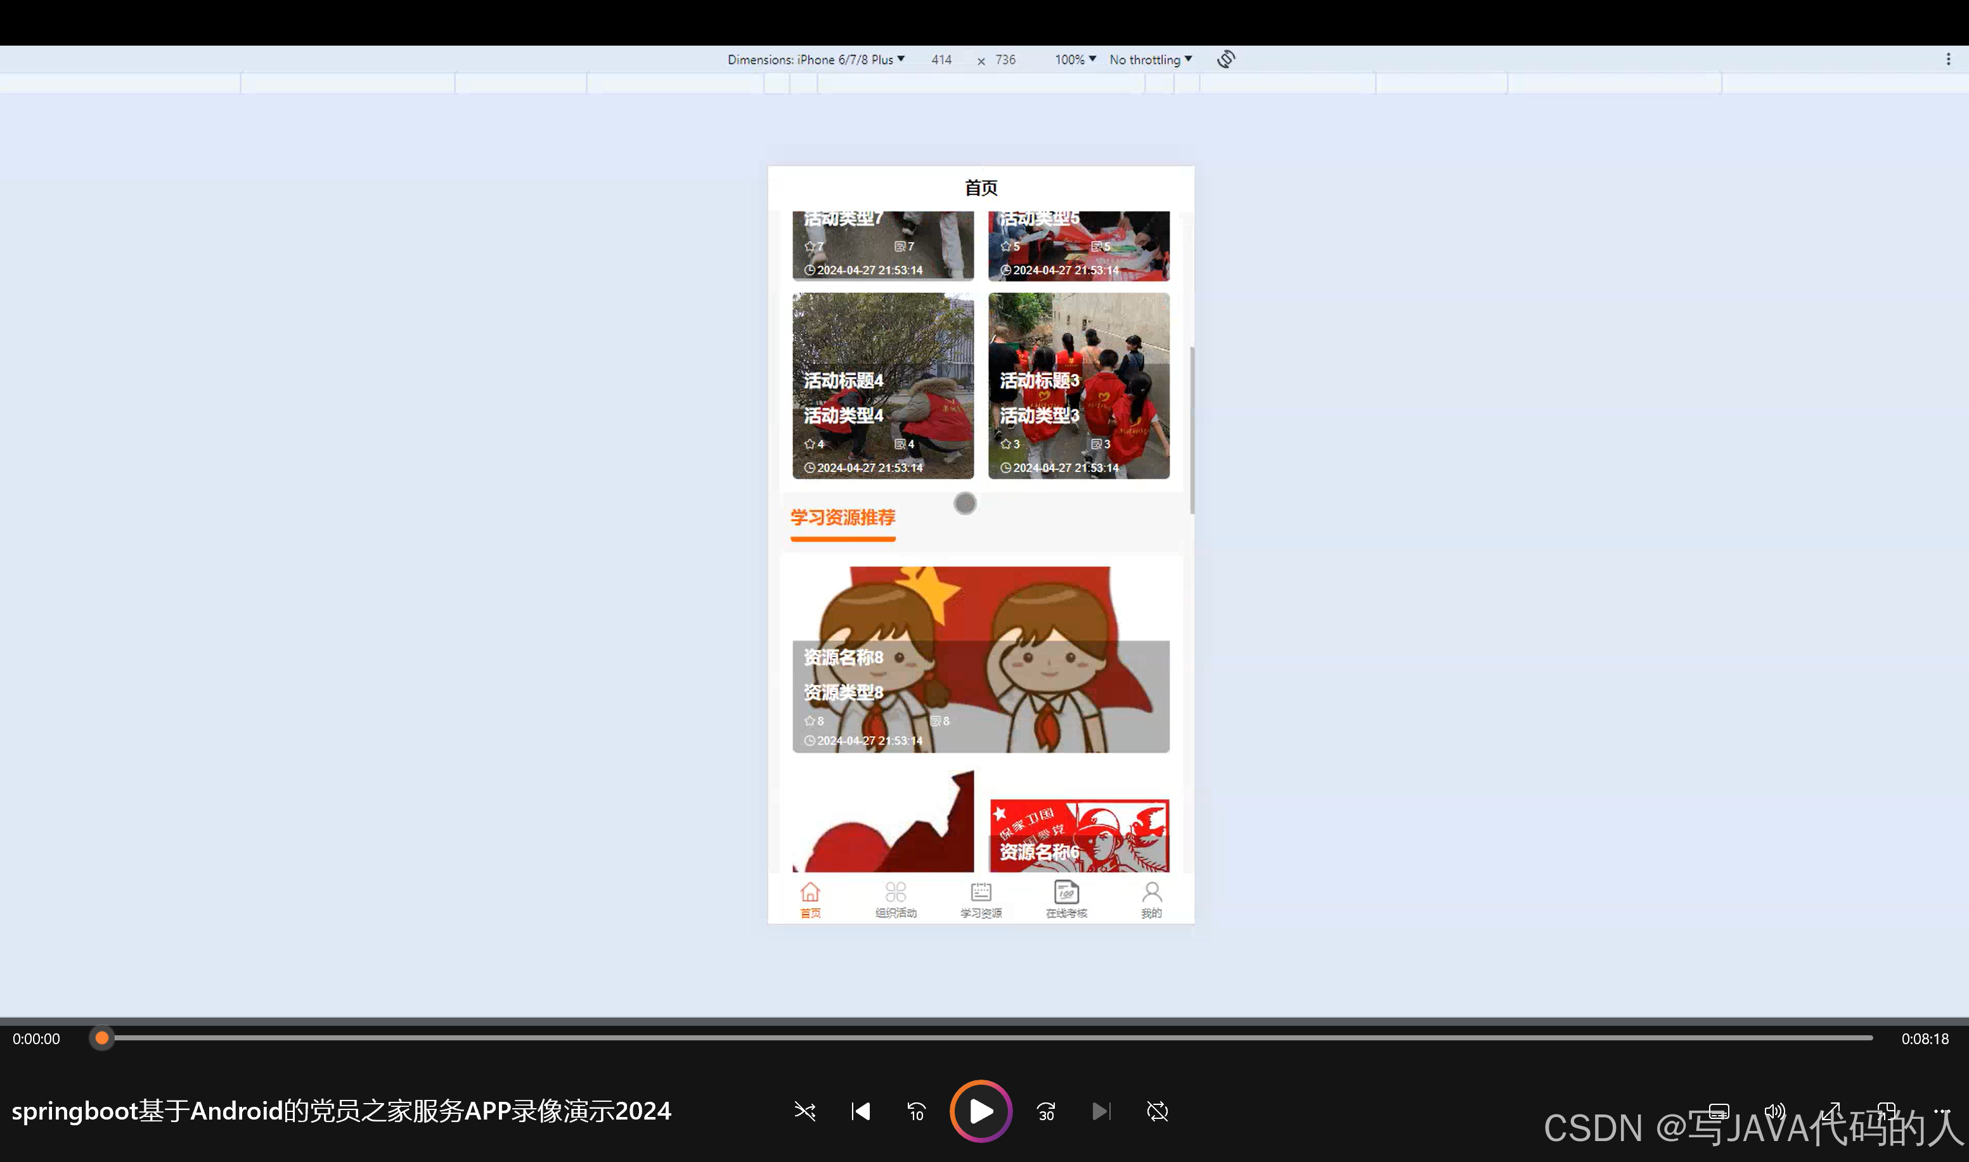Switch to 学习资源 bottom tab

coord(981,899)
